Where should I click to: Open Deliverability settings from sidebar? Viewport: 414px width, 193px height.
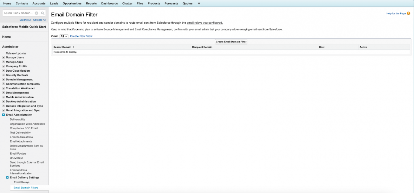coord(17,119)
